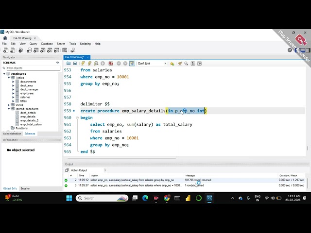Toggle autocommit mode button

(132, 64)
